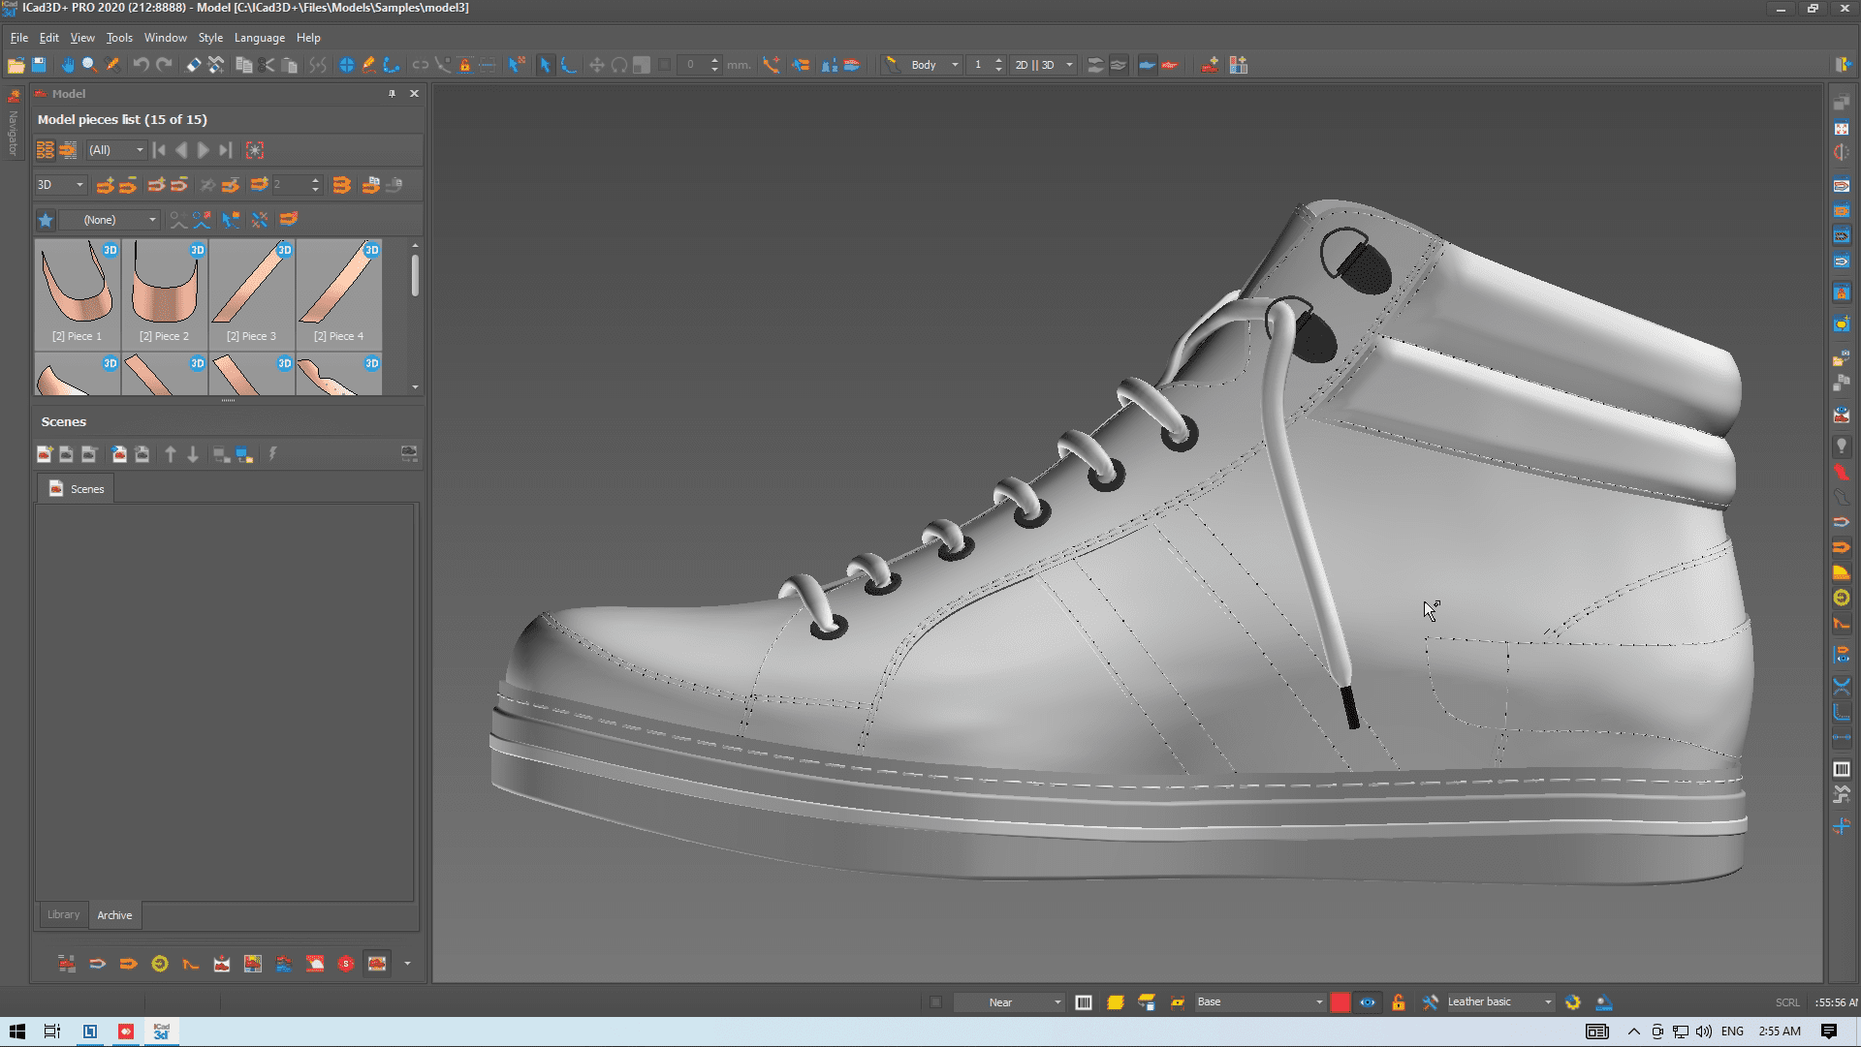Click the scissors cut icon
This screenshot has width=1861, height=1047.
[267, 65]
